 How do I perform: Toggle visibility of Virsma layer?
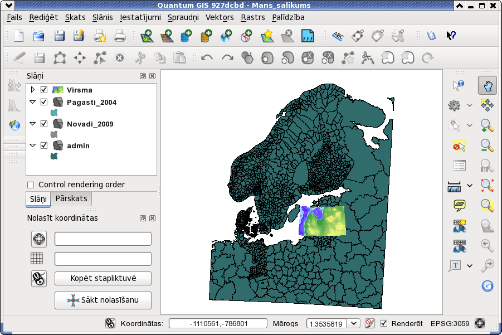click(44, 90)
